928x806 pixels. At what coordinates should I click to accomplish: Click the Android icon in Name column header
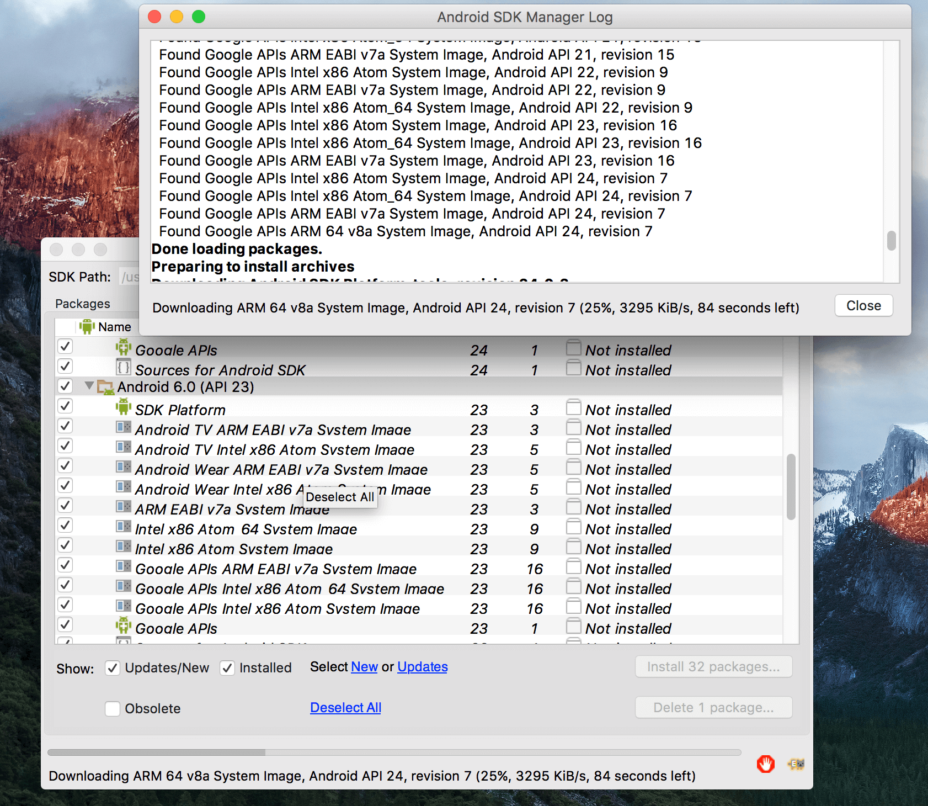87,326
